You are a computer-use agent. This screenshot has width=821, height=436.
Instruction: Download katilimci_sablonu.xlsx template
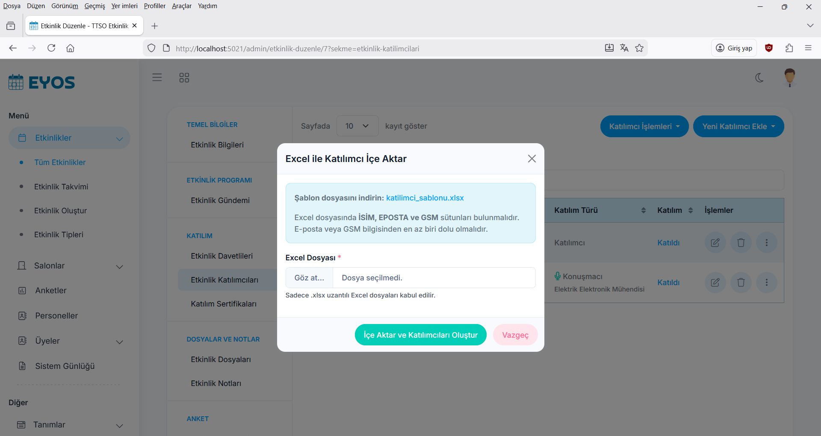click(x=425, y=198)
